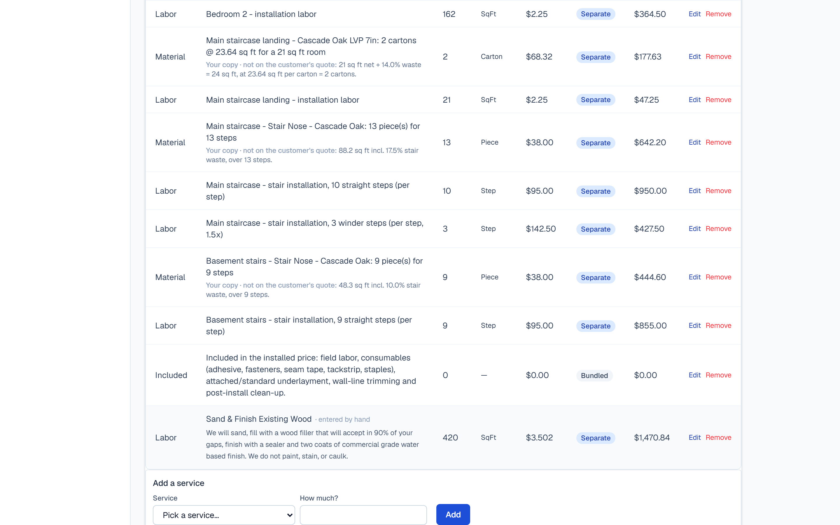
Task: Click the Bundled badge on the Included row
Action: pos(594,376)
